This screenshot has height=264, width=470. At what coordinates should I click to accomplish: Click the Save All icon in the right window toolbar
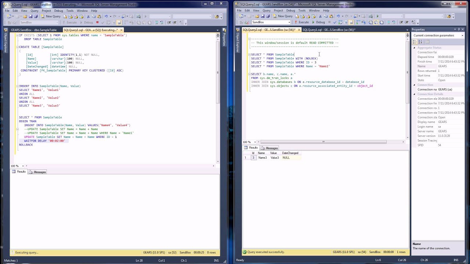point(268,16)
